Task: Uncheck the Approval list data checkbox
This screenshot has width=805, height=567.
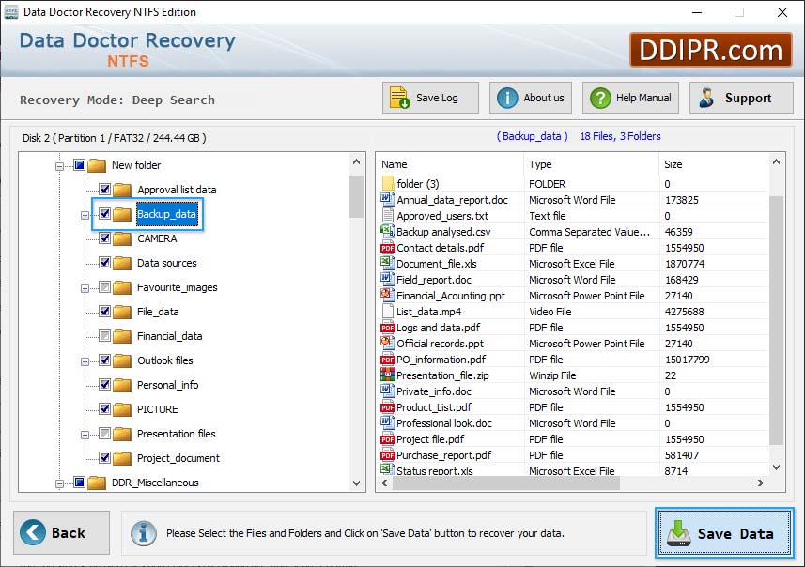Action: click(104, 190)
